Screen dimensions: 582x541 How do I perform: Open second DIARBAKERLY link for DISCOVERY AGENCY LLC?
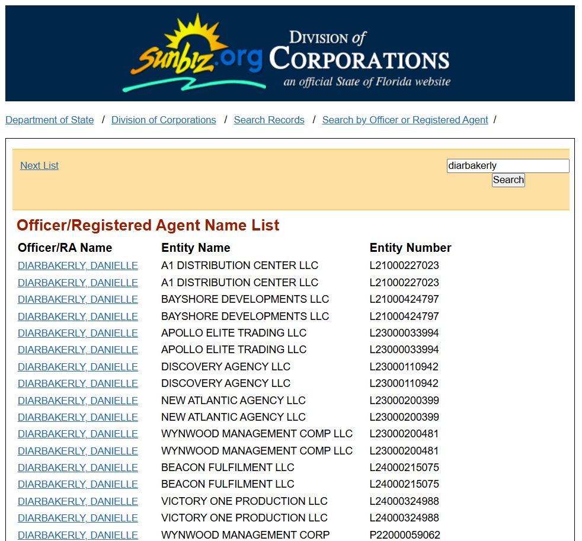click(x=78, y=383)
